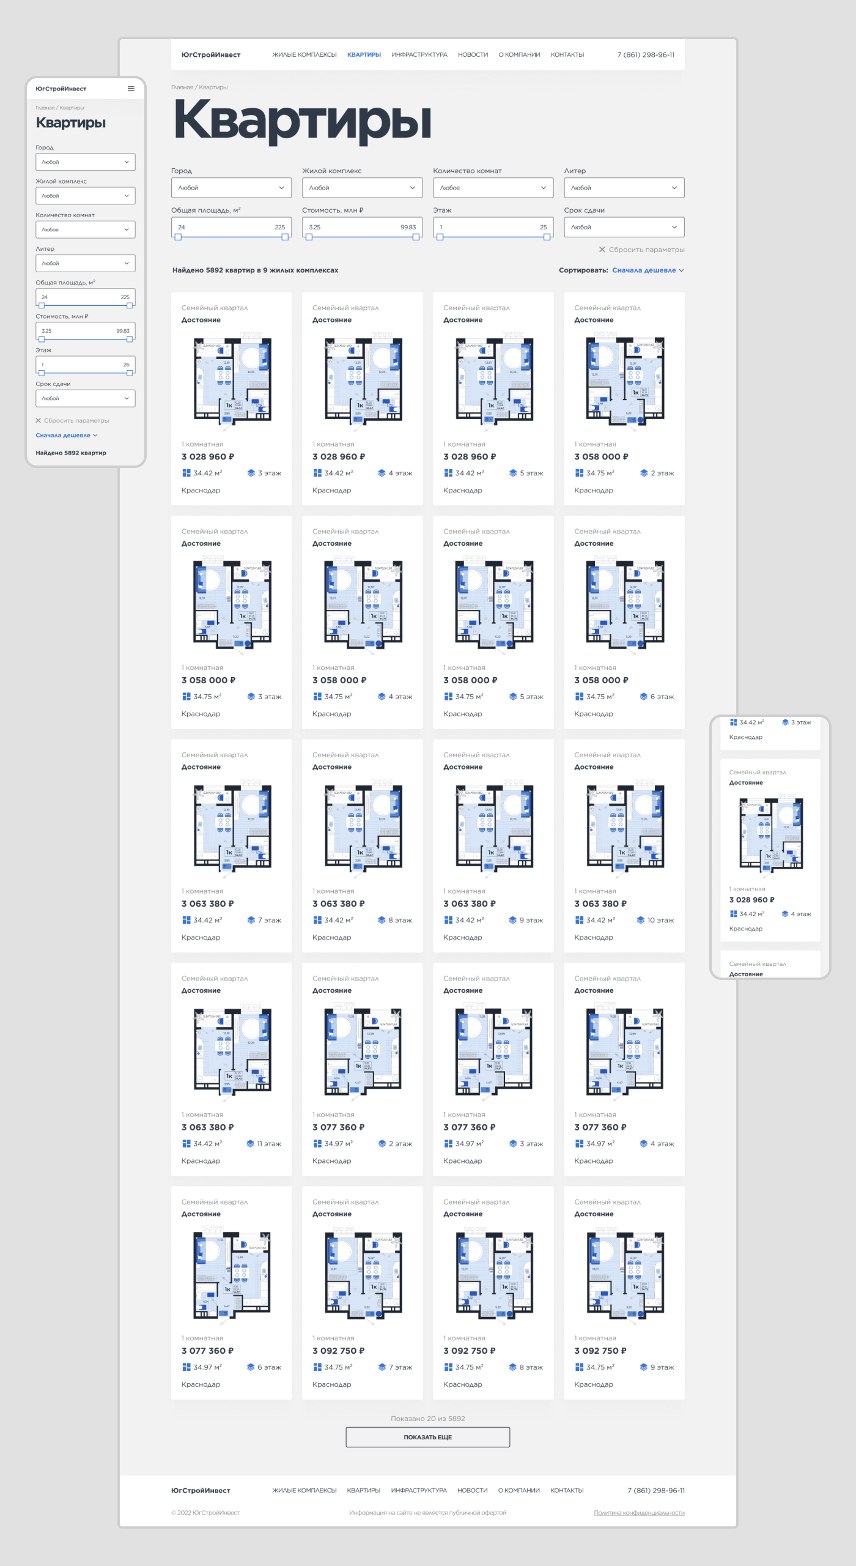856x1566 pixels.
Task: Click floor icon on 3 092 750 ₽ 9 этаж card
Action: pyautogui.click(x=643, y=1367)
